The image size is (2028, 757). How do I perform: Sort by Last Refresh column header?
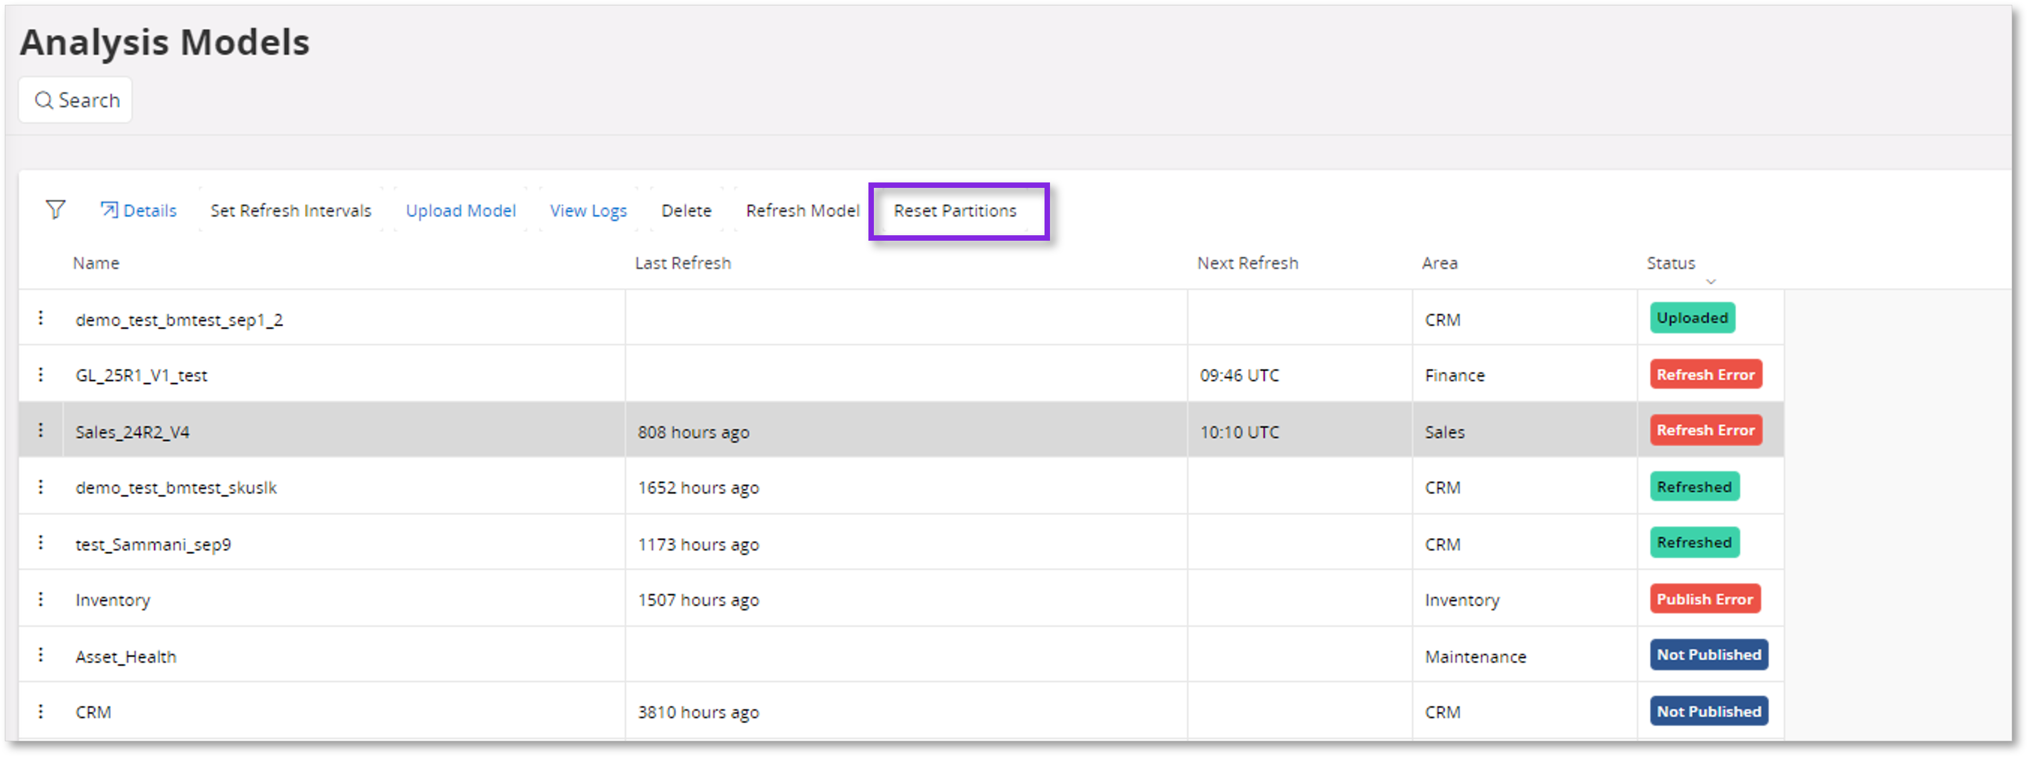coord(683,264)
